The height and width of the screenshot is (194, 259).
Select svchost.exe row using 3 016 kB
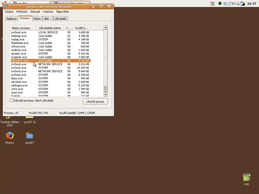click(x=51, y=64)
